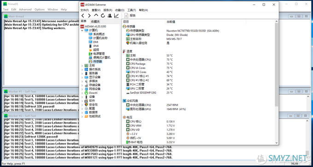The width and height of the screenshot is (313, 167).
Task: Click the VBAT 电池 row
Action: [198, 142]
